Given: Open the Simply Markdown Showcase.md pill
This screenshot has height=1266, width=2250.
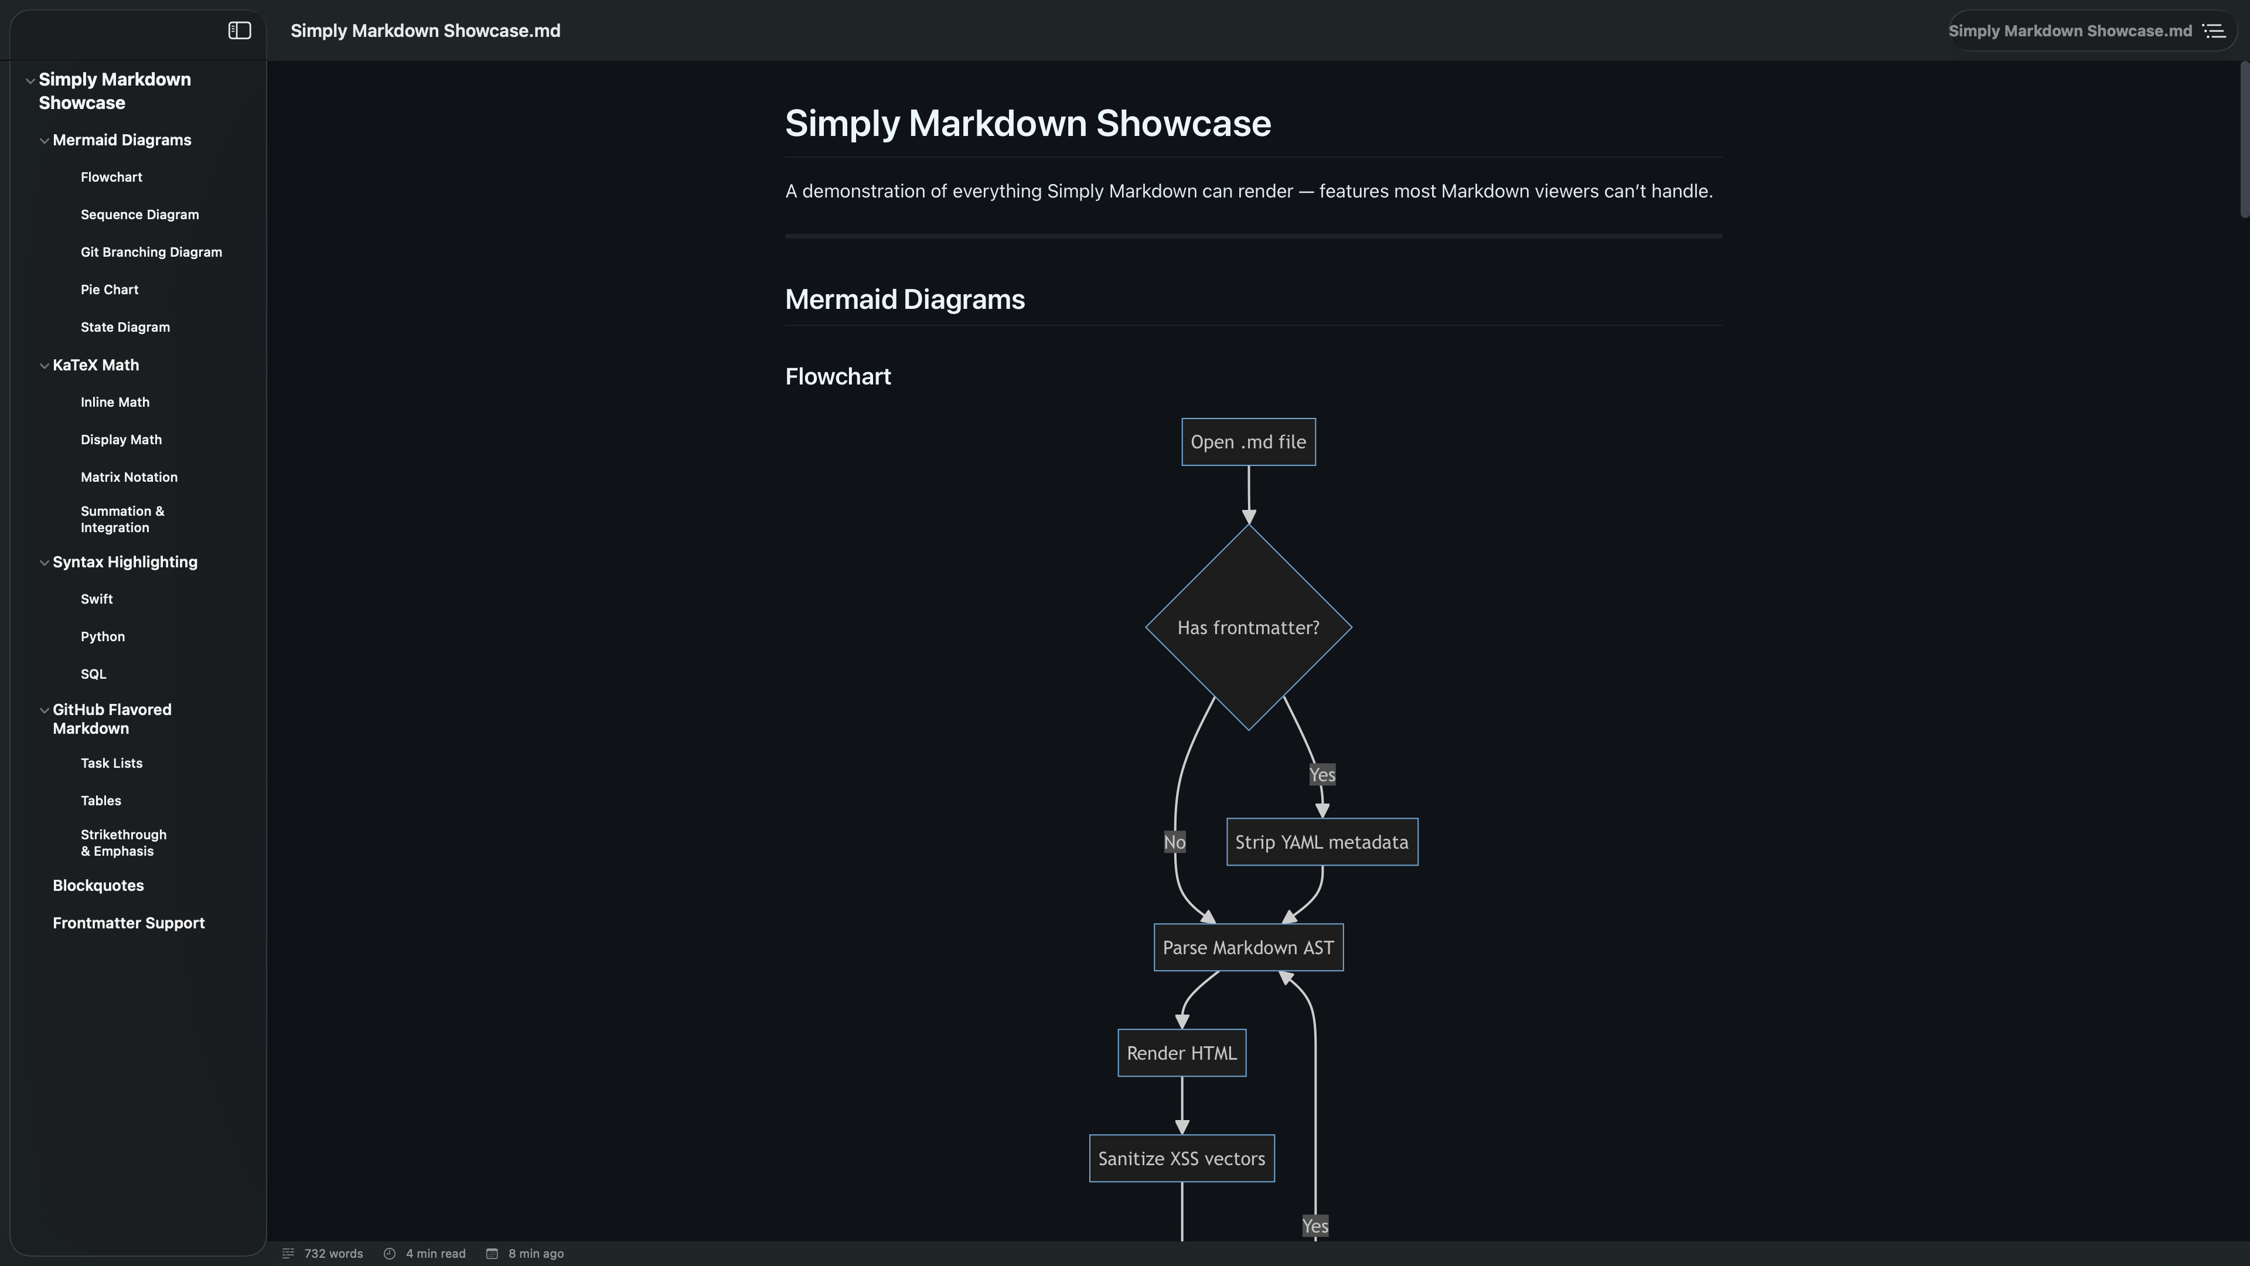Looking at the screenshot, I should [x=2070, y=30].
